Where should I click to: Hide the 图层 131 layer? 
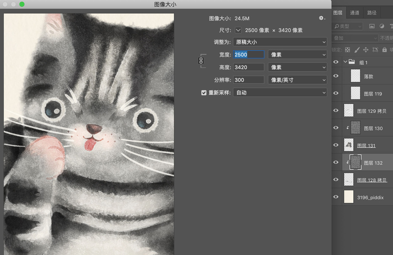coord(336,145)
